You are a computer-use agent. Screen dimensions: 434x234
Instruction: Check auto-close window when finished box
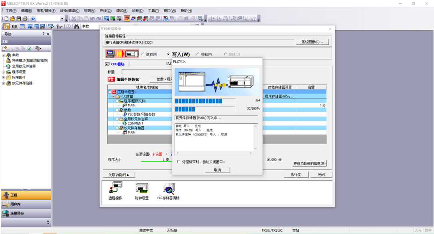[x=179, y=161]
